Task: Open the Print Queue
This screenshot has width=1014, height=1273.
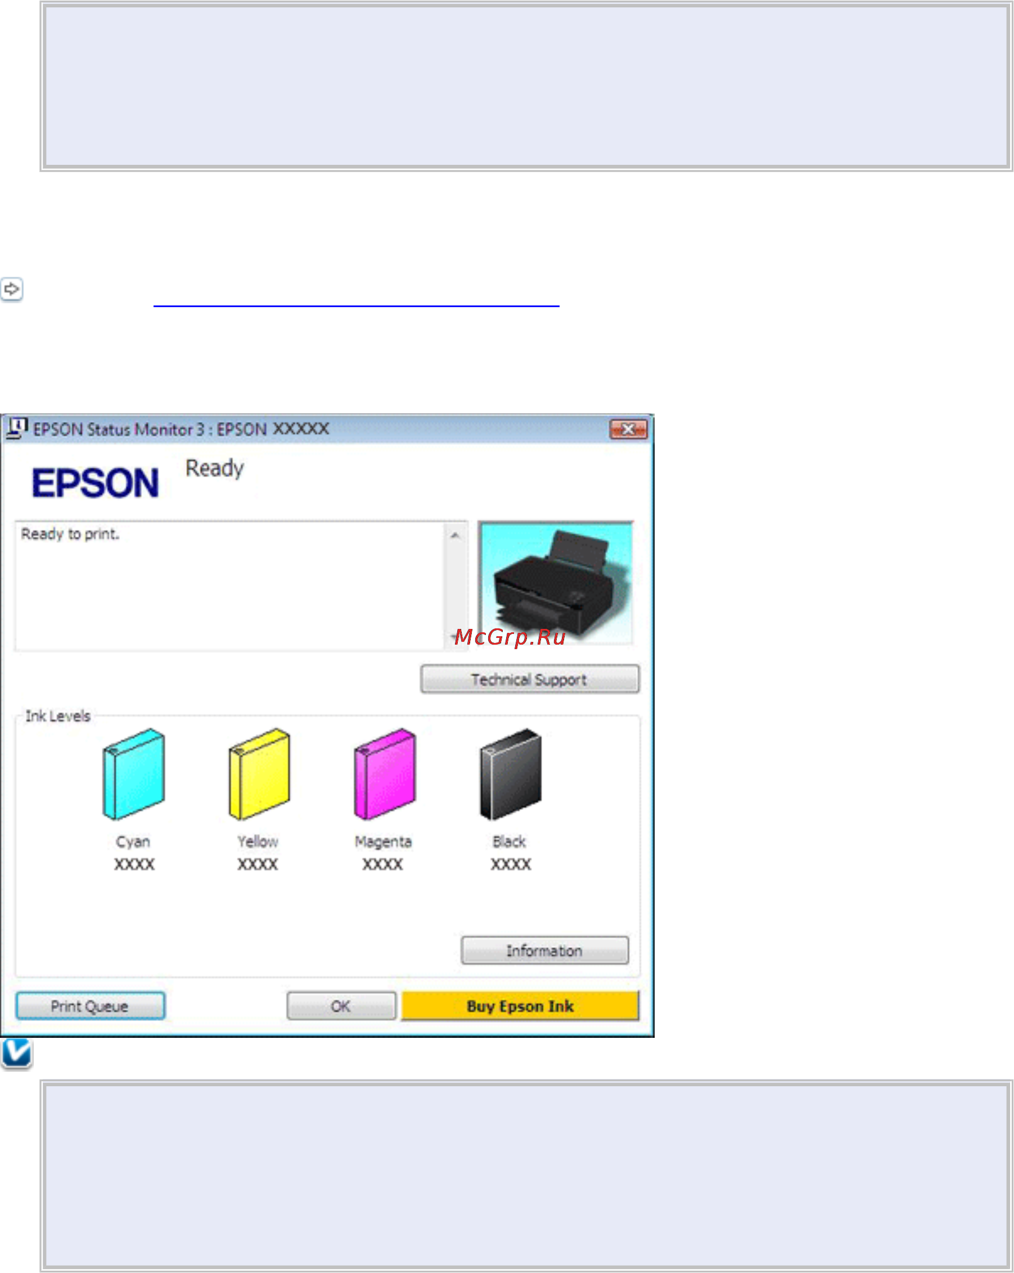Action: [x=91, y=1006]
